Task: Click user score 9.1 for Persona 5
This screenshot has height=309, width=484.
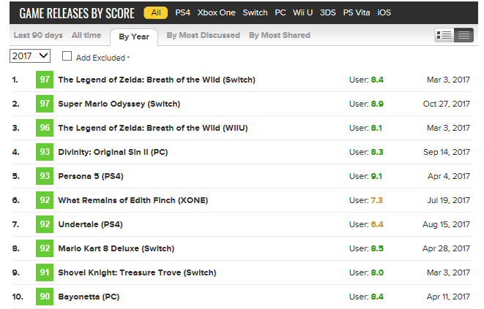Action: pos(376,176)
